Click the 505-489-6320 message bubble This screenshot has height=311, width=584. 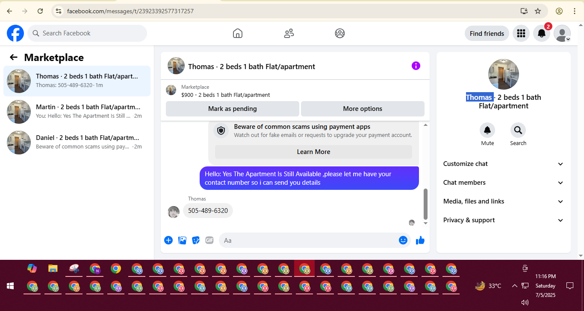[x=208, y=210]
